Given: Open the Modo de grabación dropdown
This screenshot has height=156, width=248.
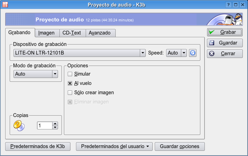Looking at the screenshot, I should (55, 74).
